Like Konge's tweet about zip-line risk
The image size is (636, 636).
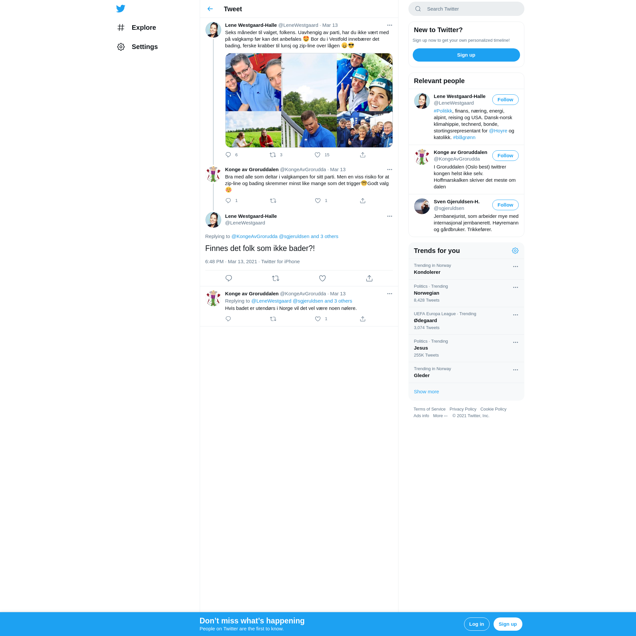318,201
